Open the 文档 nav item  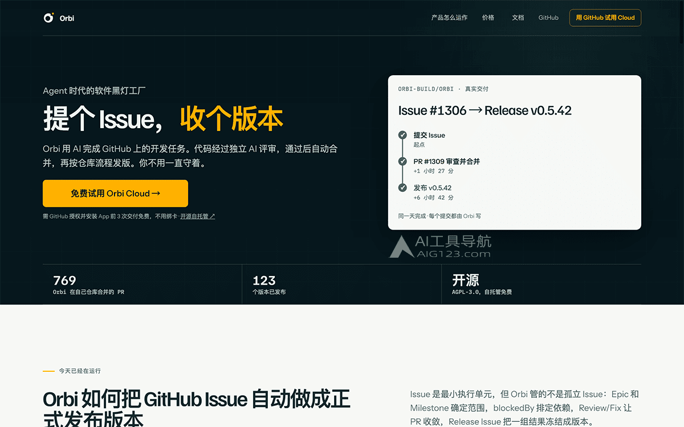coord(518,18)
